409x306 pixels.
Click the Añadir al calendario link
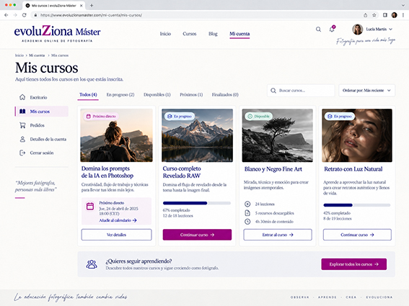[x=118, y=220]
